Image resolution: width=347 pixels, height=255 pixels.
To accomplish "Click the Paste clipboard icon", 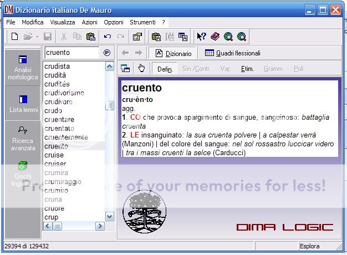I will 91,37.
